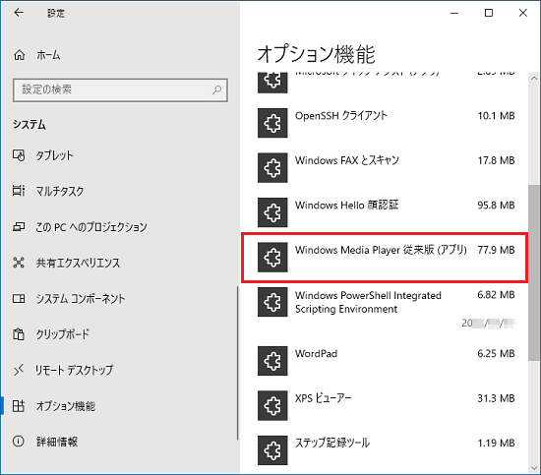Open ホーム in the sidebar
The height and width of the screenshot is (475, 541).
(48, 55)
